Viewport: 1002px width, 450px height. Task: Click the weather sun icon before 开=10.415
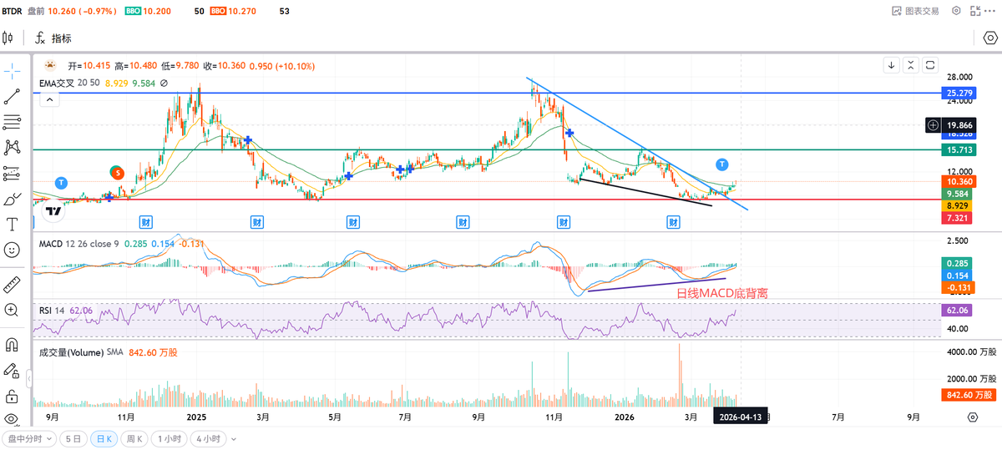(50, 65)
